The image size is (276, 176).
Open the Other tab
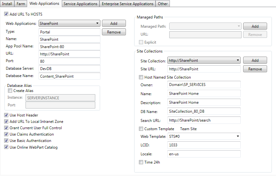[163, 4]
